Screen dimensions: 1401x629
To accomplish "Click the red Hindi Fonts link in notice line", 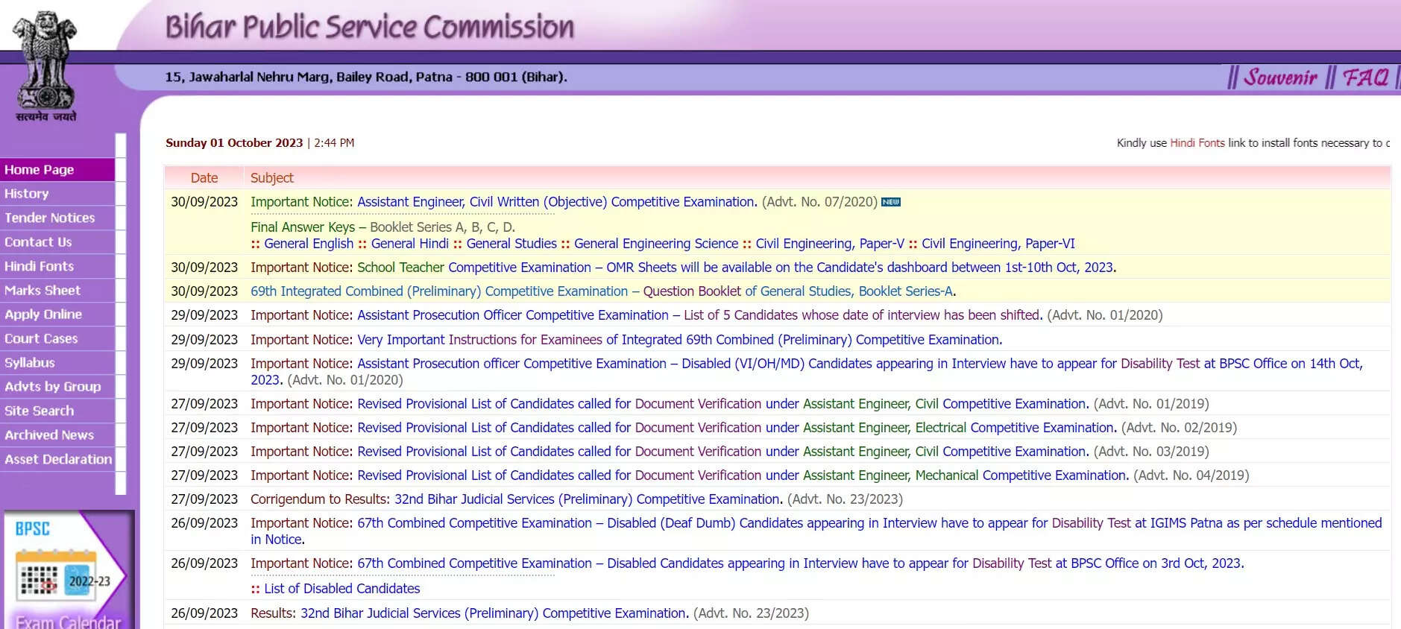I will [1197, 143].
